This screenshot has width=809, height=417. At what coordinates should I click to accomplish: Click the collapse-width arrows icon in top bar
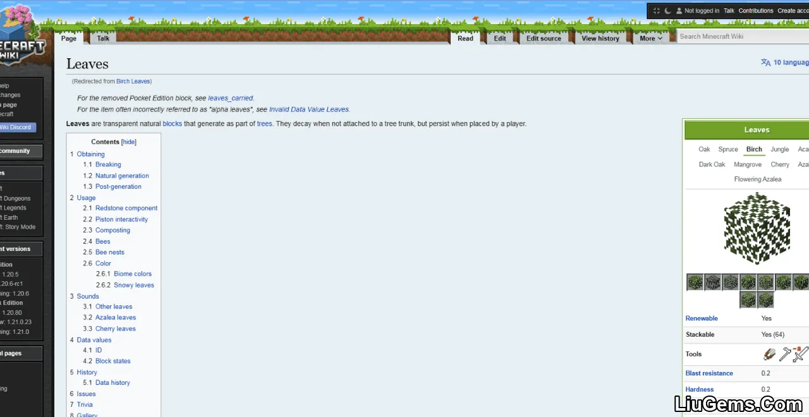tap(656, 11)
